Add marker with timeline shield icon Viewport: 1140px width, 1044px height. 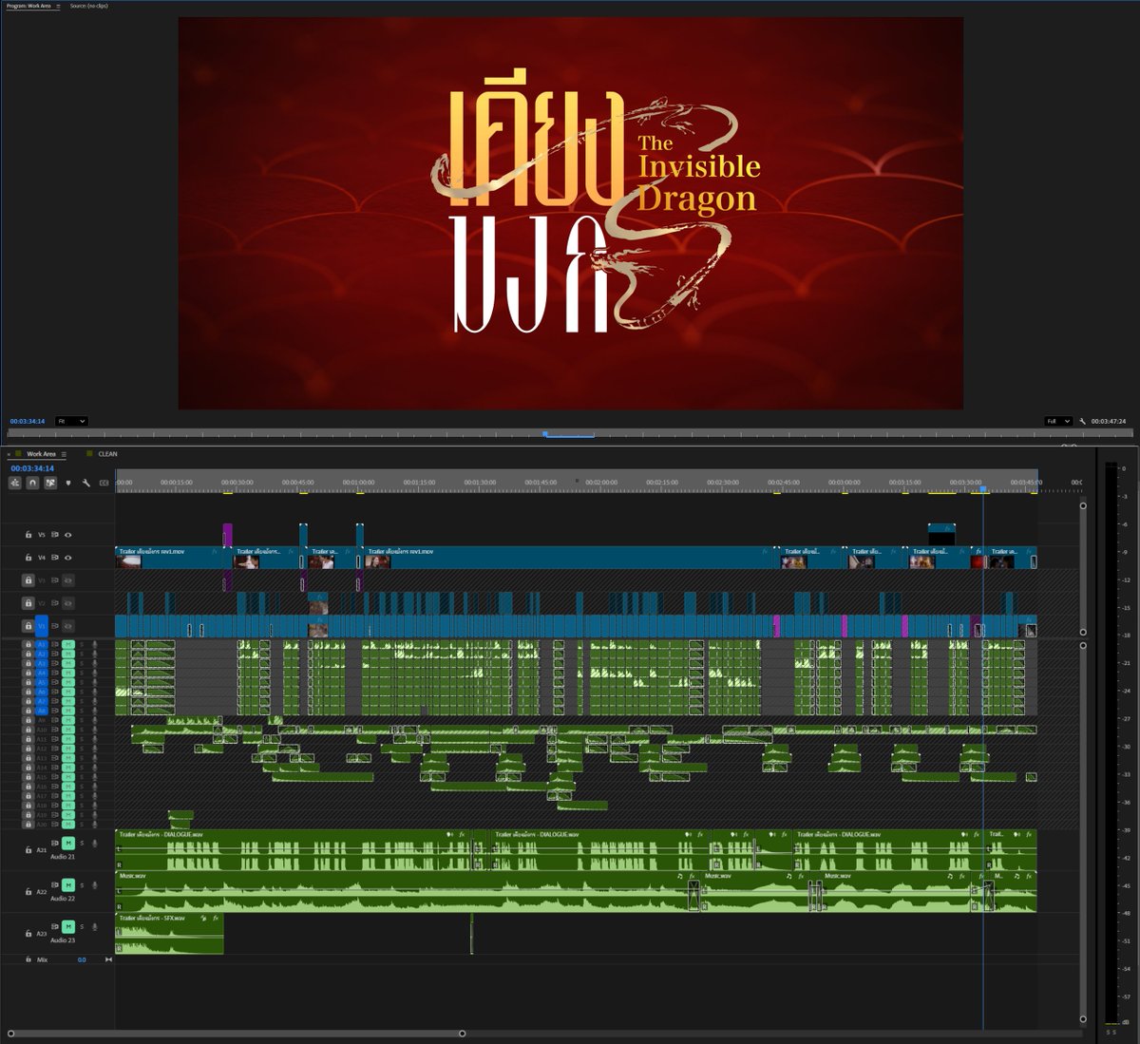pos(68,483)
